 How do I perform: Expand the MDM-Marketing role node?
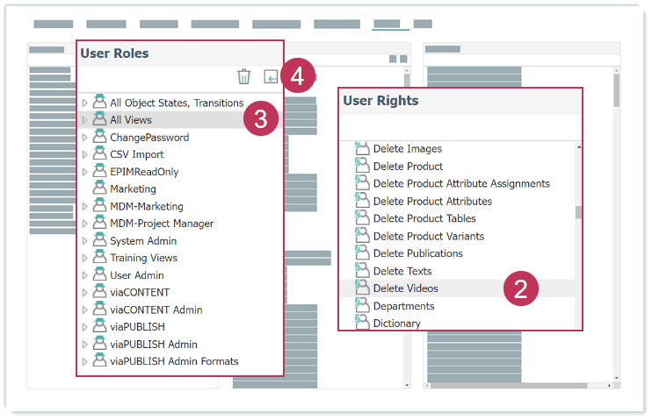(x=85, y=207)
